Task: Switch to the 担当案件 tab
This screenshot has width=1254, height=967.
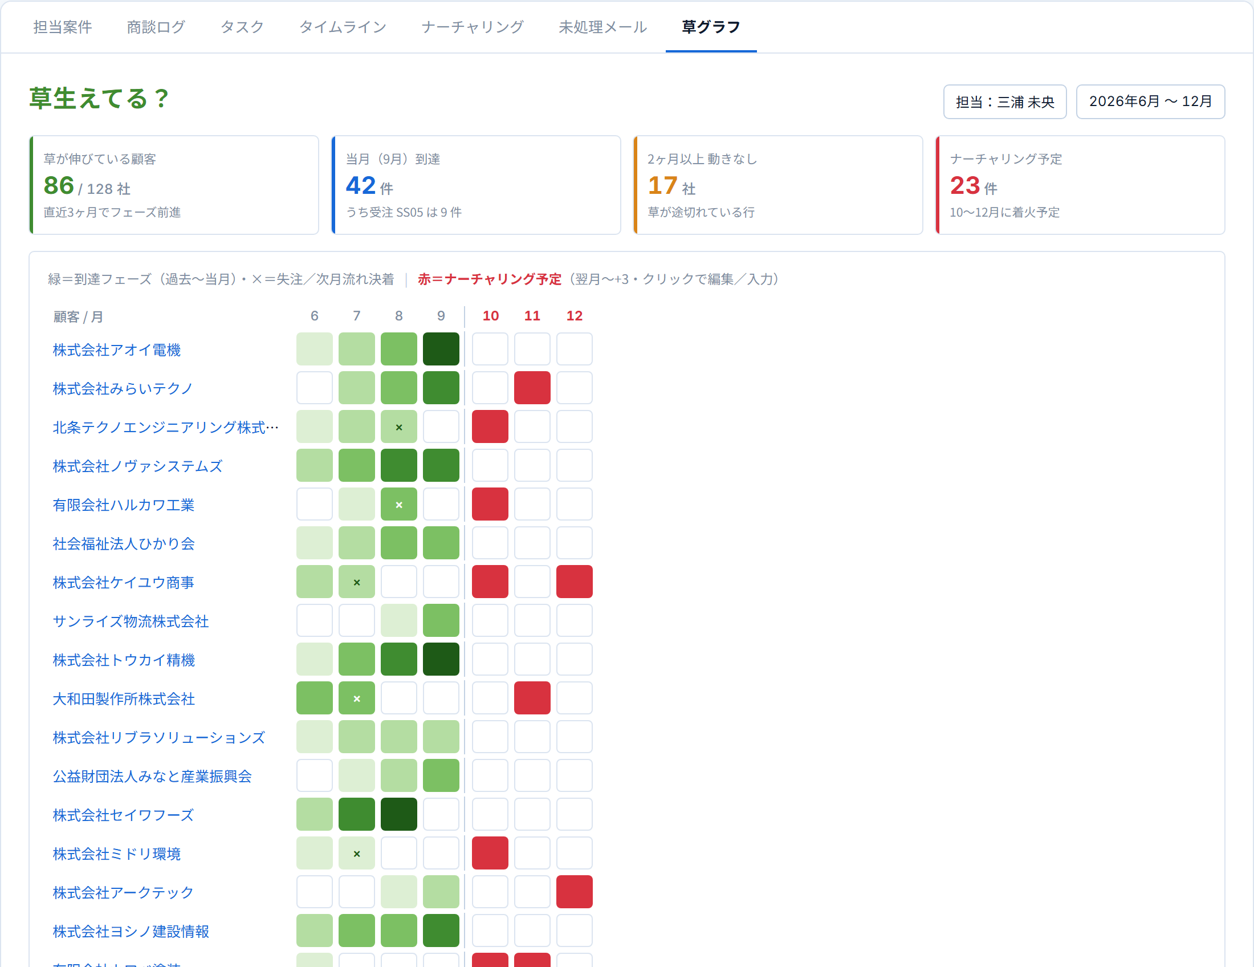Action: [63, 27]
